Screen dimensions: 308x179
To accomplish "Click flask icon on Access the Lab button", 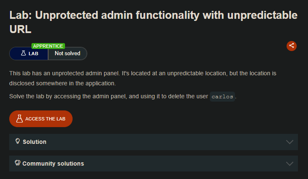I will pos(19,119).
